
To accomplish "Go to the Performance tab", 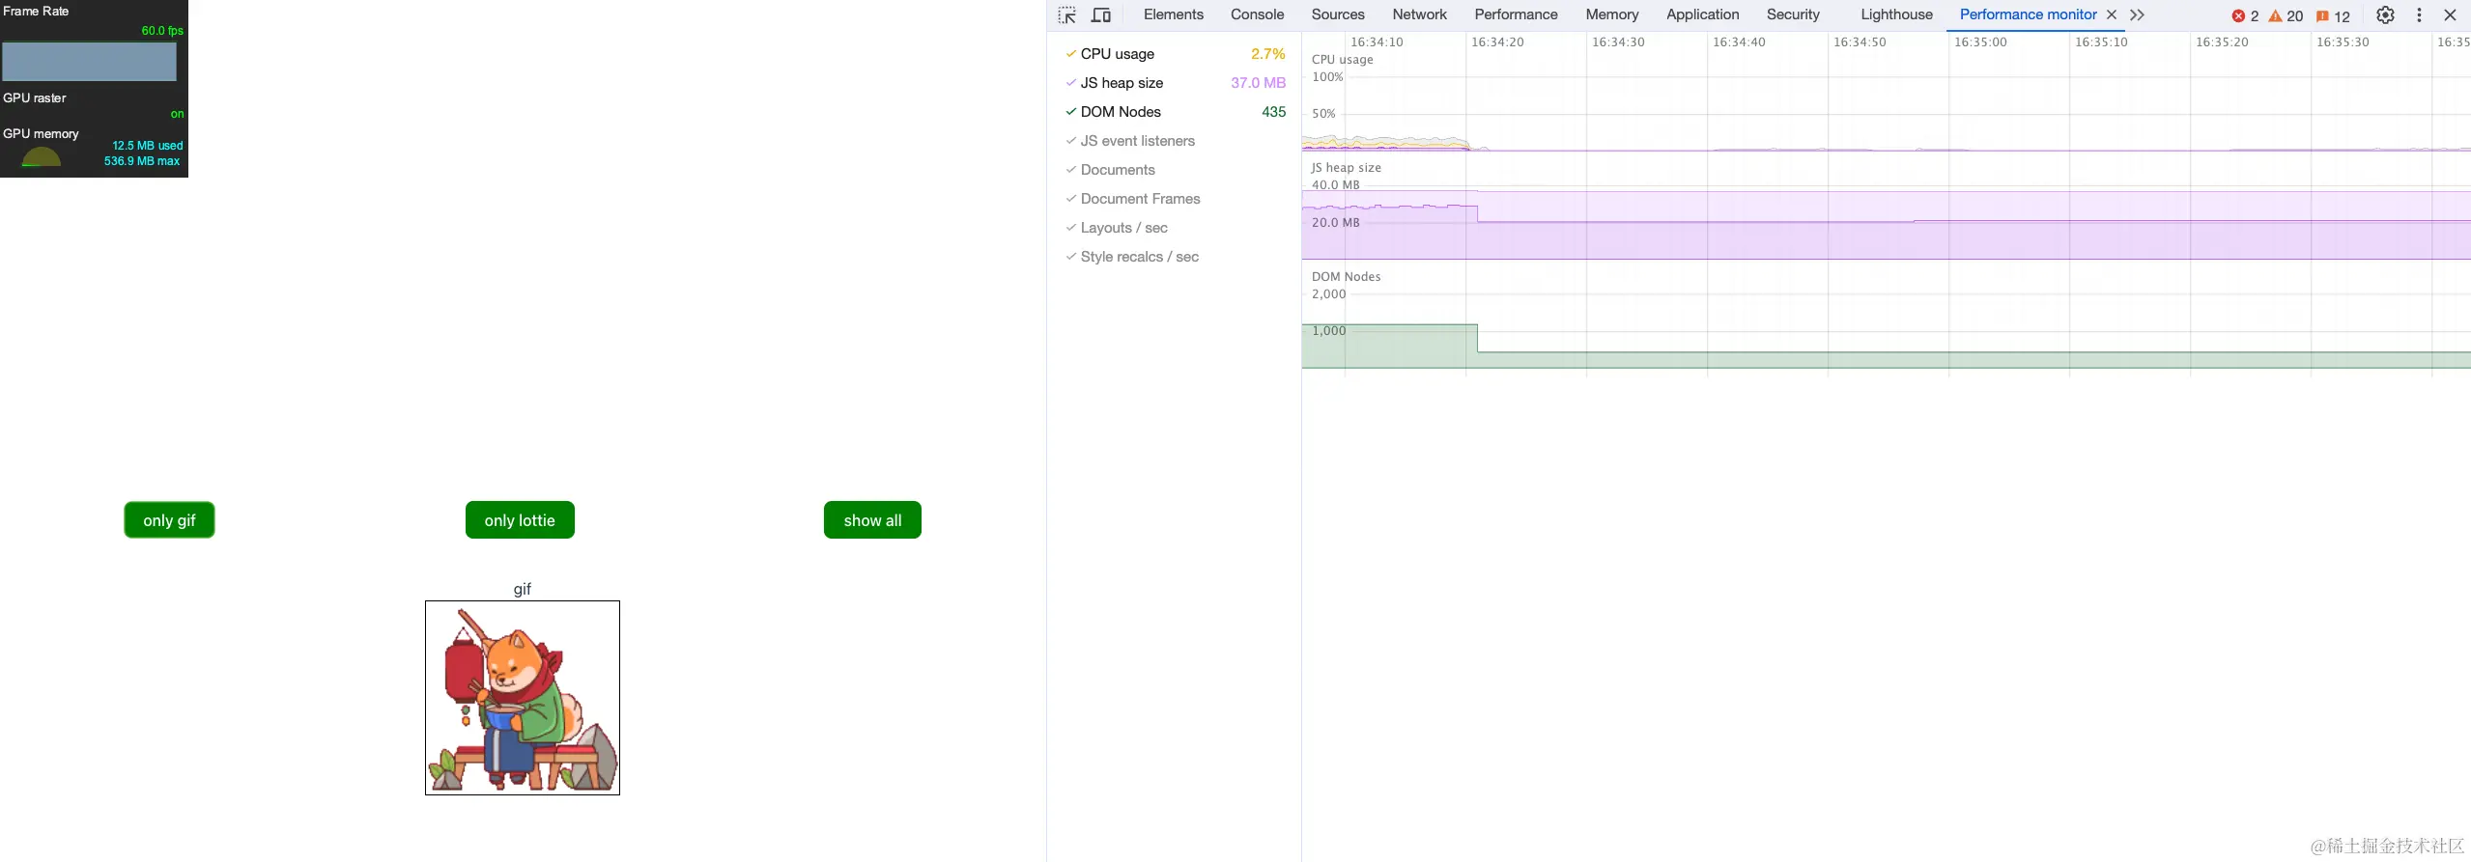I will click(x=1516, y=14).
